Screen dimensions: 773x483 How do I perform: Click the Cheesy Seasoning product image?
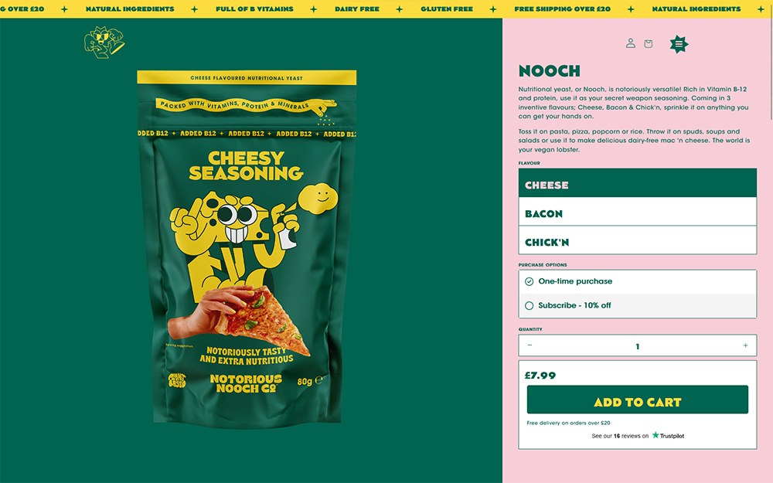pyautogui.click(x=247, y=249)
